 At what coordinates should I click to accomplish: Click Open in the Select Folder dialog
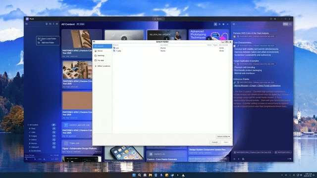(x=226, y=142)
